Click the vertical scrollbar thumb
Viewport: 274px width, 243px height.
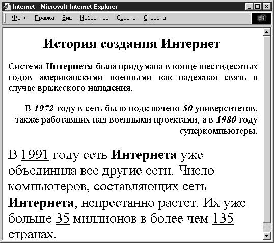(267, 129)
